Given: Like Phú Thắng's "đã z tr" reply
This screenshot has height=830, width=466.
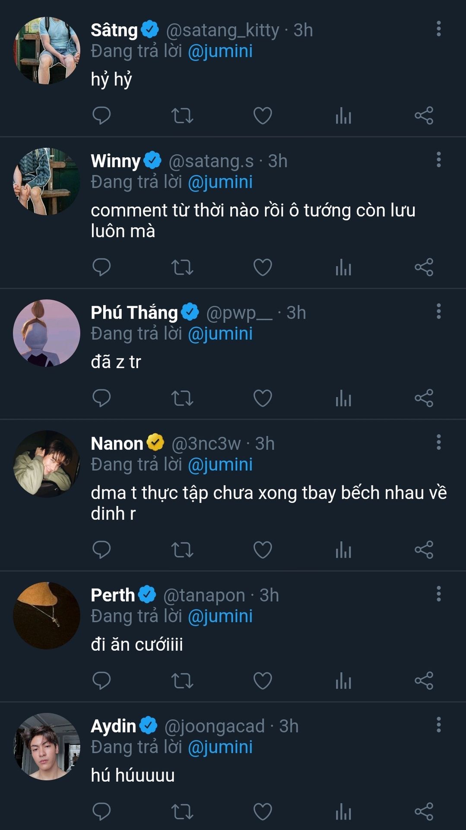Looking at the screenshot, I should (263, 398).
